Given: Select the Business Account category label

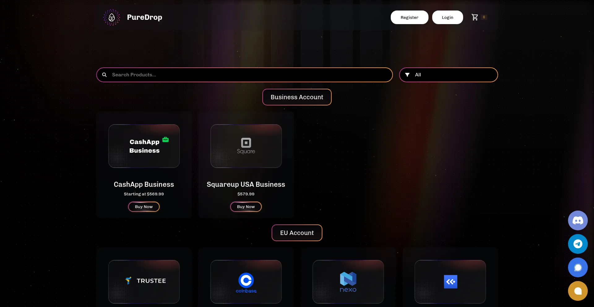Looking at the screenshot, I should pyautogui.click(x=297, y=97).
